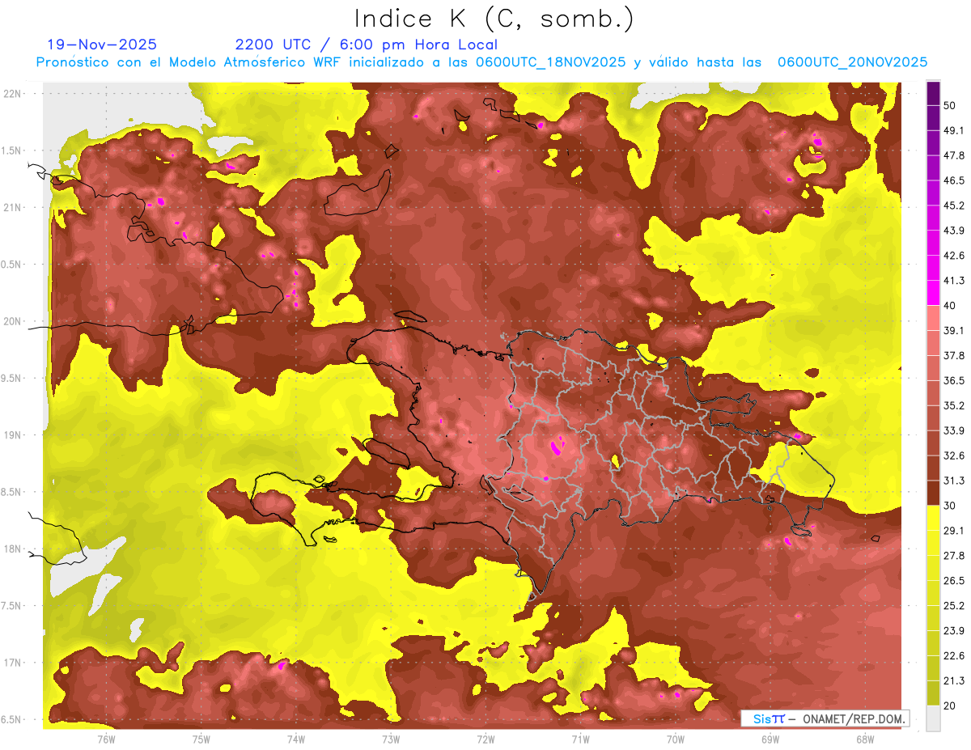
Task: Click the legend value "41.3"
Action: (953, 281)
